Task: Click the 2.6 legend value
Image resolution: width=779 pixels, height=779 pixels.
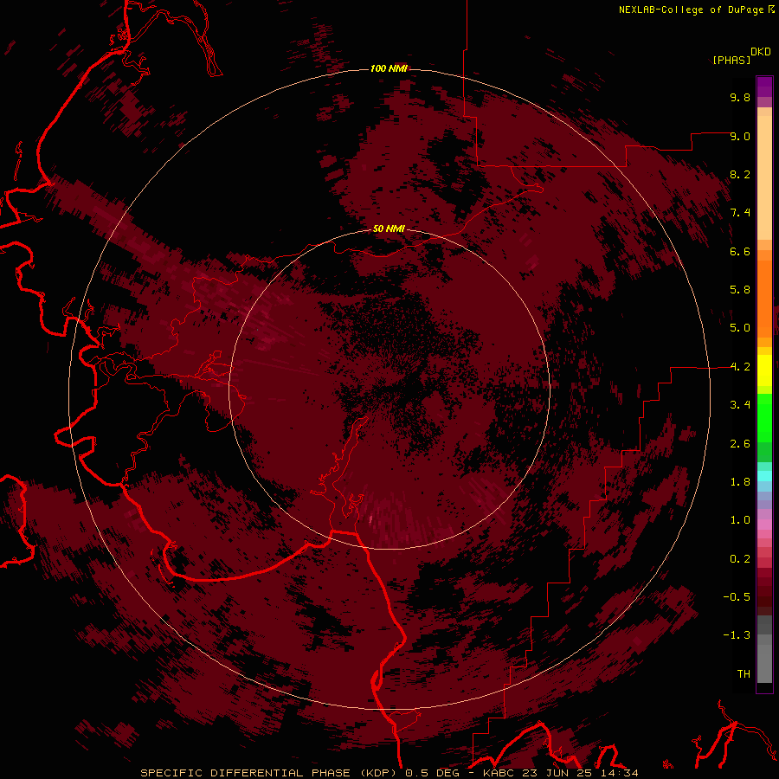Action: (740, 444)
